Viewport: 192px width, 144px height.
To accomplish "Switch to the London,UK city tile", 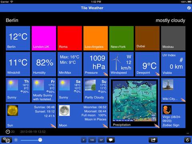I will click(44, 38).
